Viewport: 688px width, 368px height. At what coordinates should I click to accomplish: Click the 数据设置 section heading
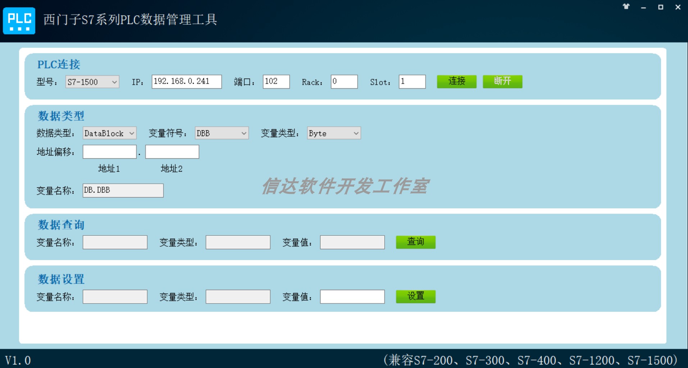click(x=61, y=279)
